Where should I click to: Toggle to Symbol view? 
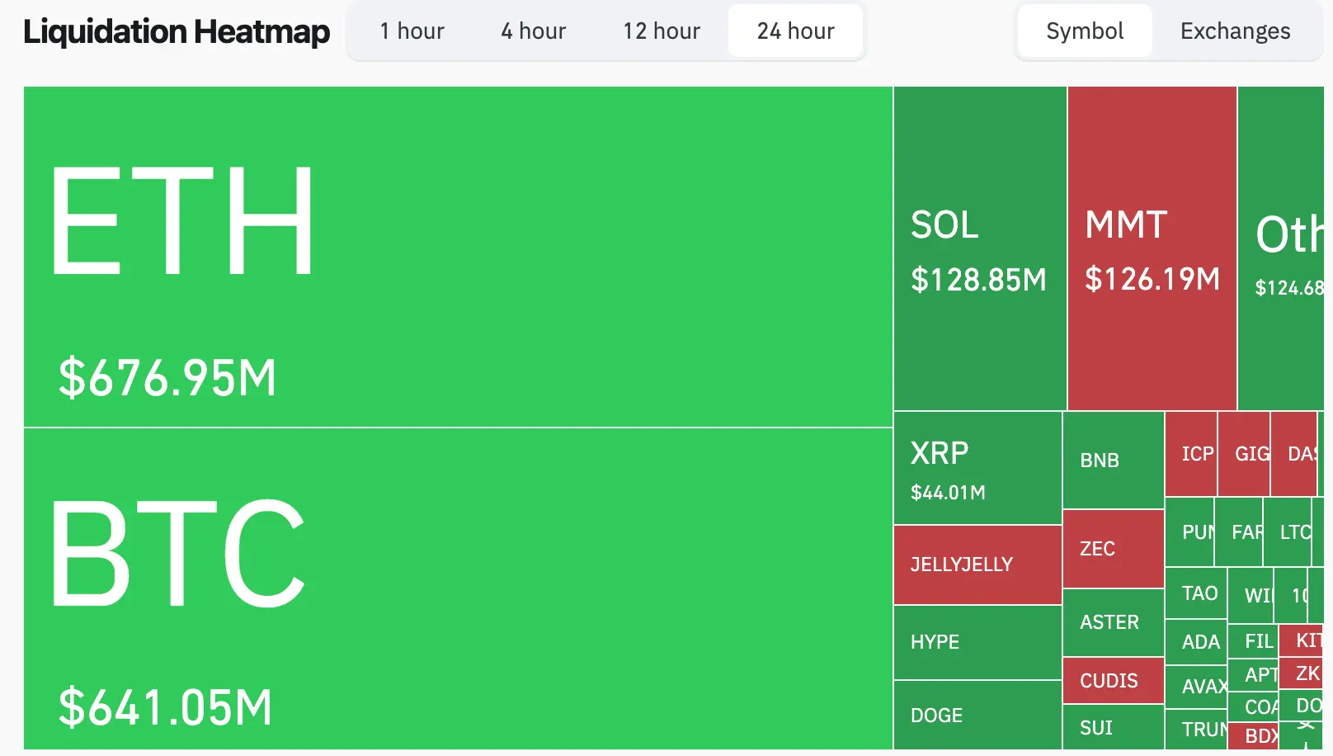click(x=1084, y=31)
